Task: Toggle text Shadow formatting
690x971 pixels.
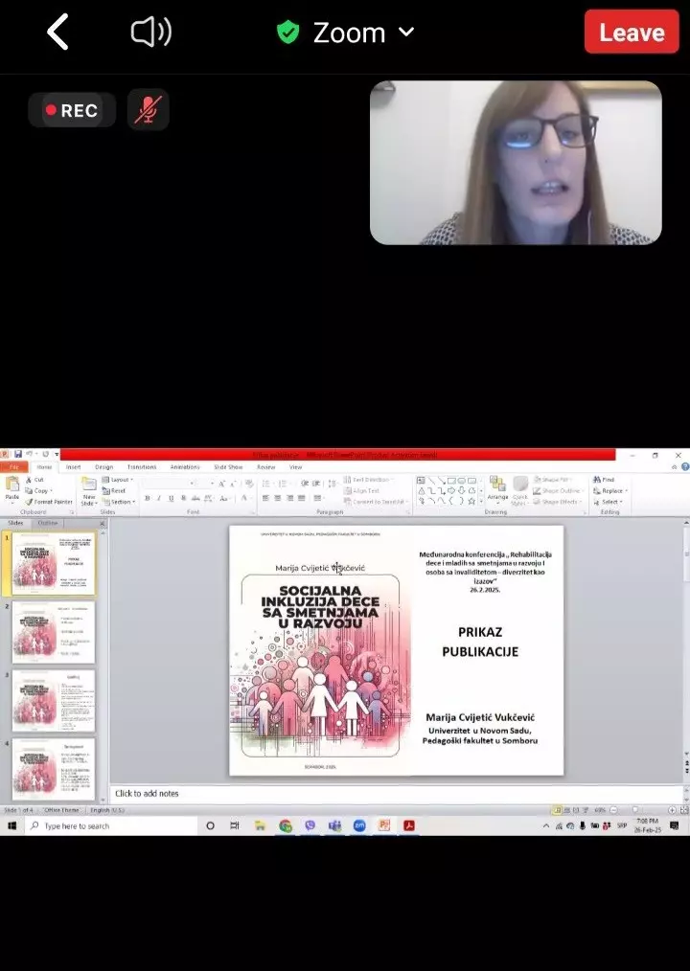Action: (x=183, y=498)
